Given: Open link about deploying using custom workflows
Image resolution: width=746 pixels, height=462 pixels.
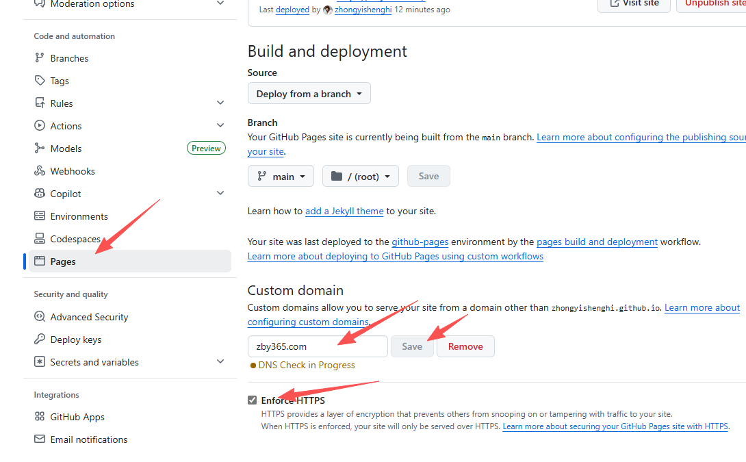Looking at the screenshot, I should point(396,256).
